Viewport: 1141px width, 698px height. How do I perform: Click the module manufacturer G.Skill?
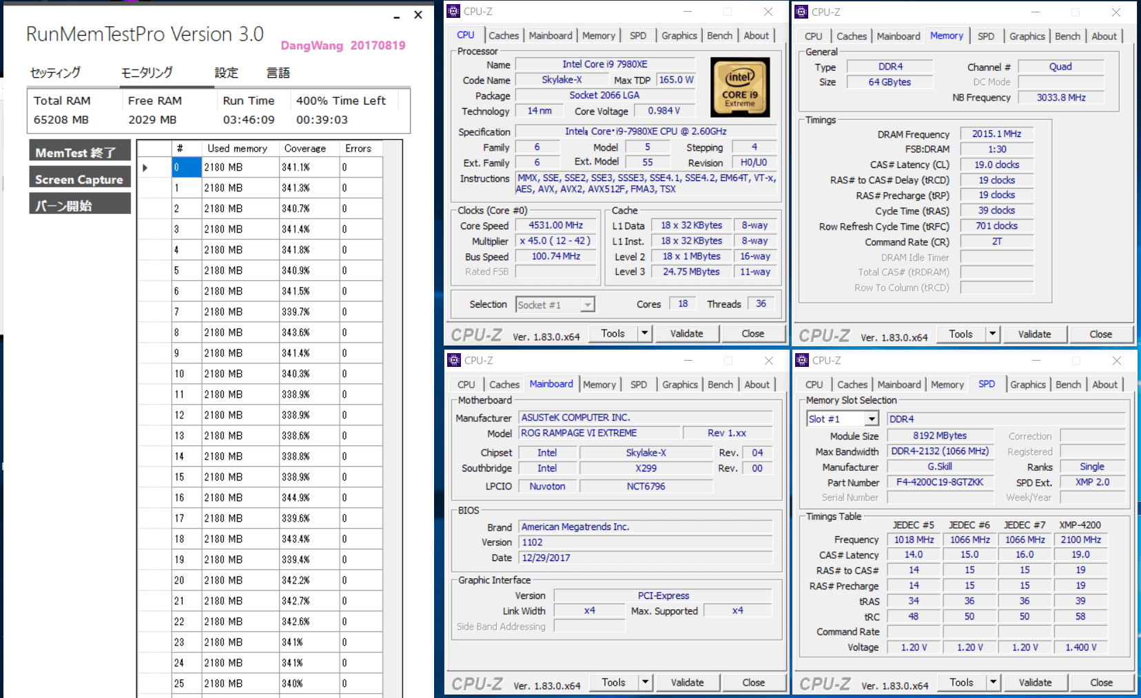(940, 466)
